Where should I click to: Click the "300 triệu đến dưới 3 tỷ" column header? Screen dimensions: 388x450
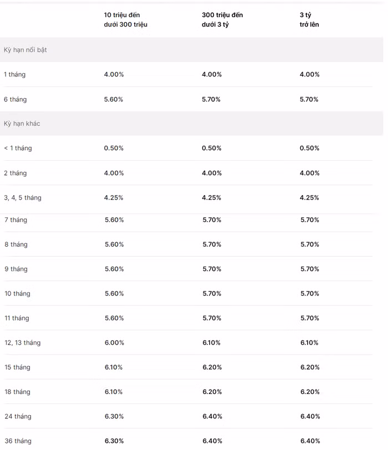[222, 19]
